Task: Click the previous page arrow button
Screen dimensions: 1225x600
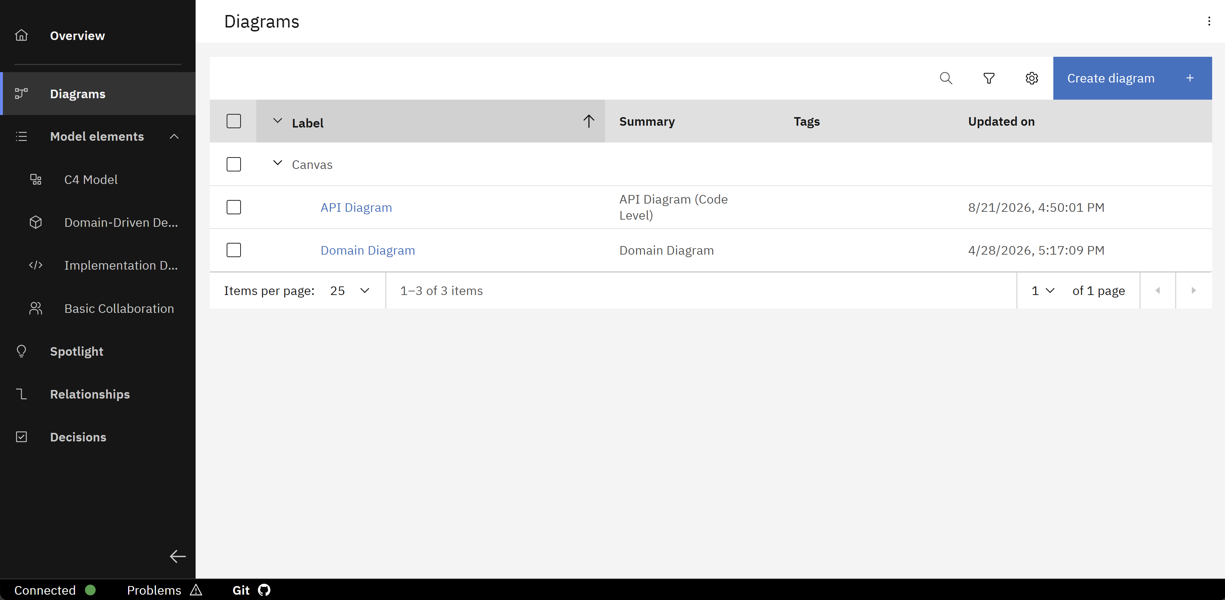Action: [1158, 290]
